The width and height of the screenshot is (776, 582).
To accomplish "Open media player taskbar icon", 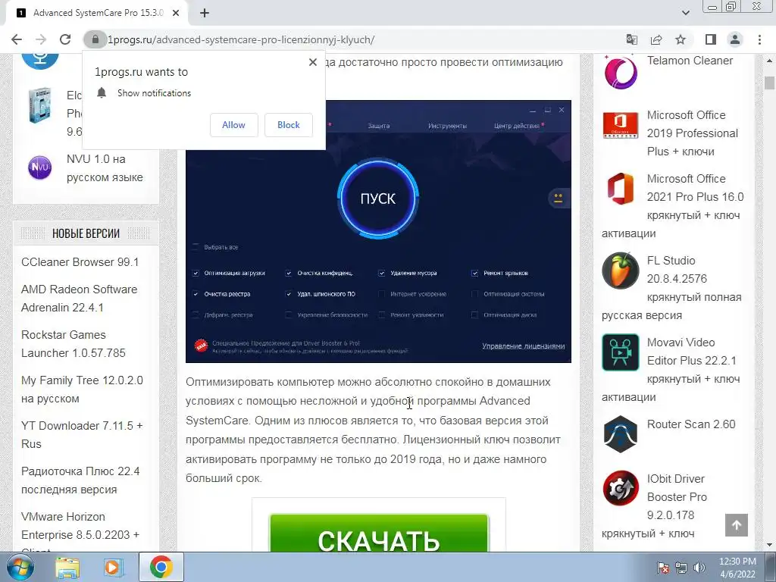I will [x=112, y=568].
